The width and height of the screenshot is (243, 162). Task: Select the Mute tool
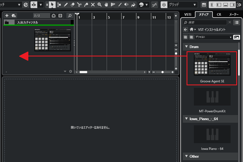click(93, 5)
